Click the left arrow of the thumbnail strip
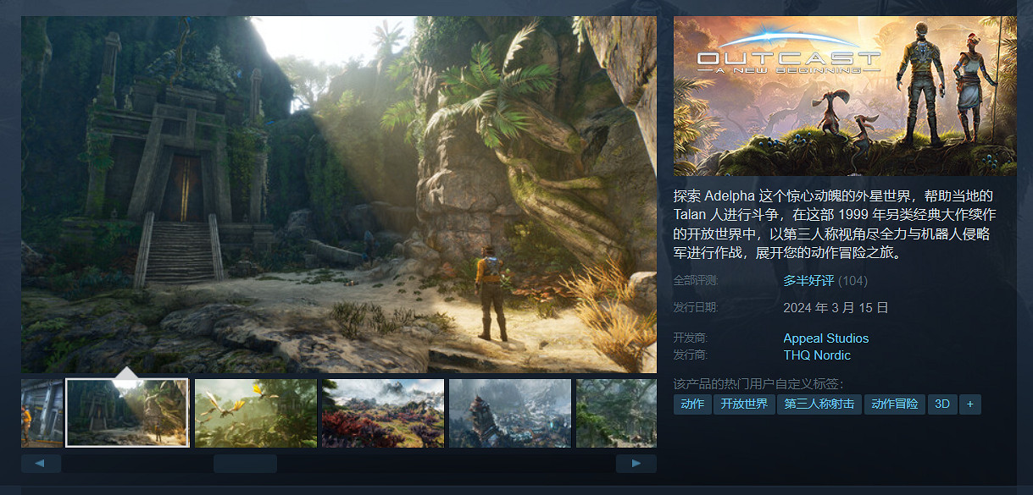The width and height of the screenshot is (1033, 495). click(41, 464)
